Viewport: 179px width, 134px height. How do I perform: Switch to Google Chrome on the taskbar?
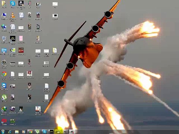coord(31,132)
